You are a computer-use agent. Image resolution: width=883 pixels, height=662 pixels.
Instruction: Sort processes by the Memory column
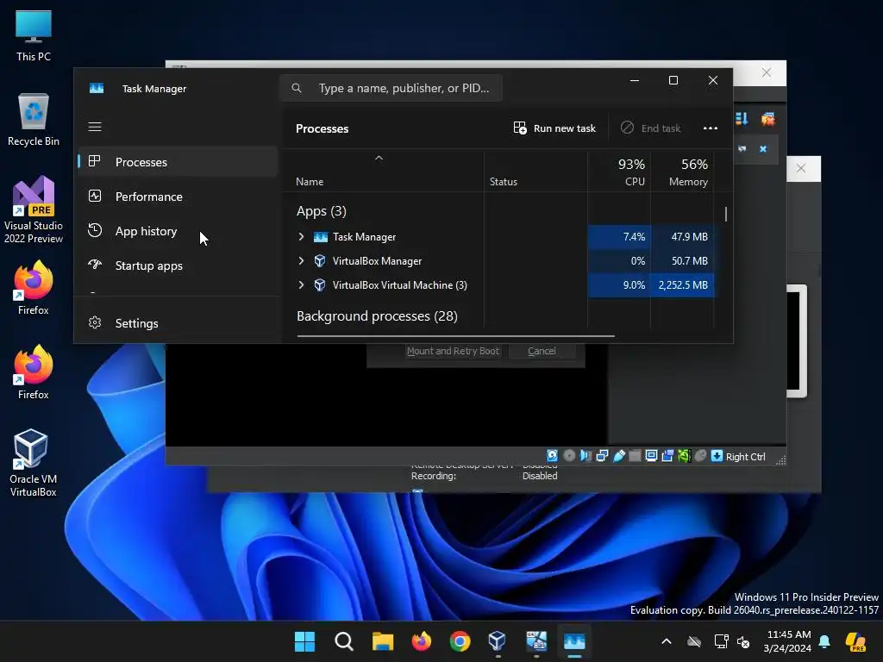pos(683,172)
